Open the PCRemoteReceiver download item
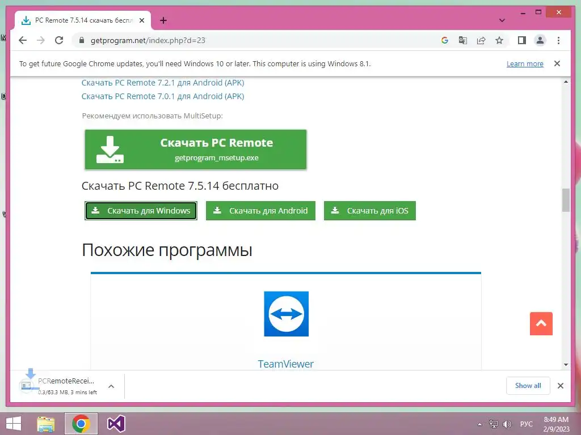The width and height of the screenshot is (581, 435). pos(59,386)
